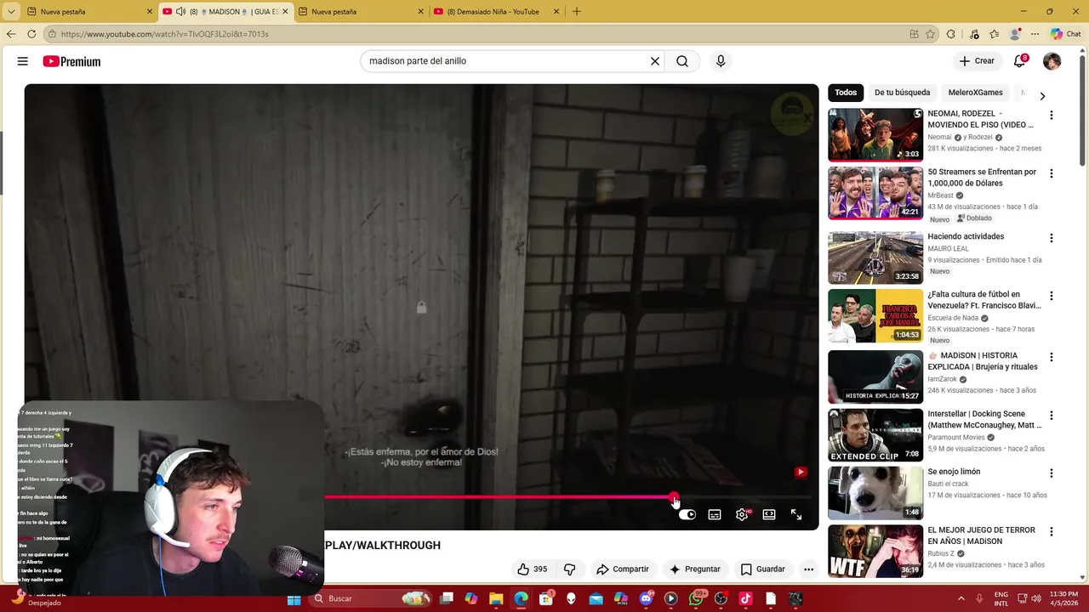Show hidden system tray icons
The image size is (1089, 612).
coord(961,598)
